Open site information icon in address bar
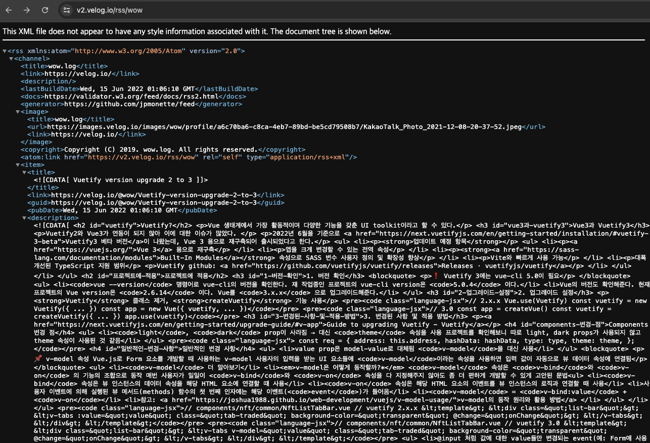The height and width of the screenshot is (443, 650). [x=67, y=10]
